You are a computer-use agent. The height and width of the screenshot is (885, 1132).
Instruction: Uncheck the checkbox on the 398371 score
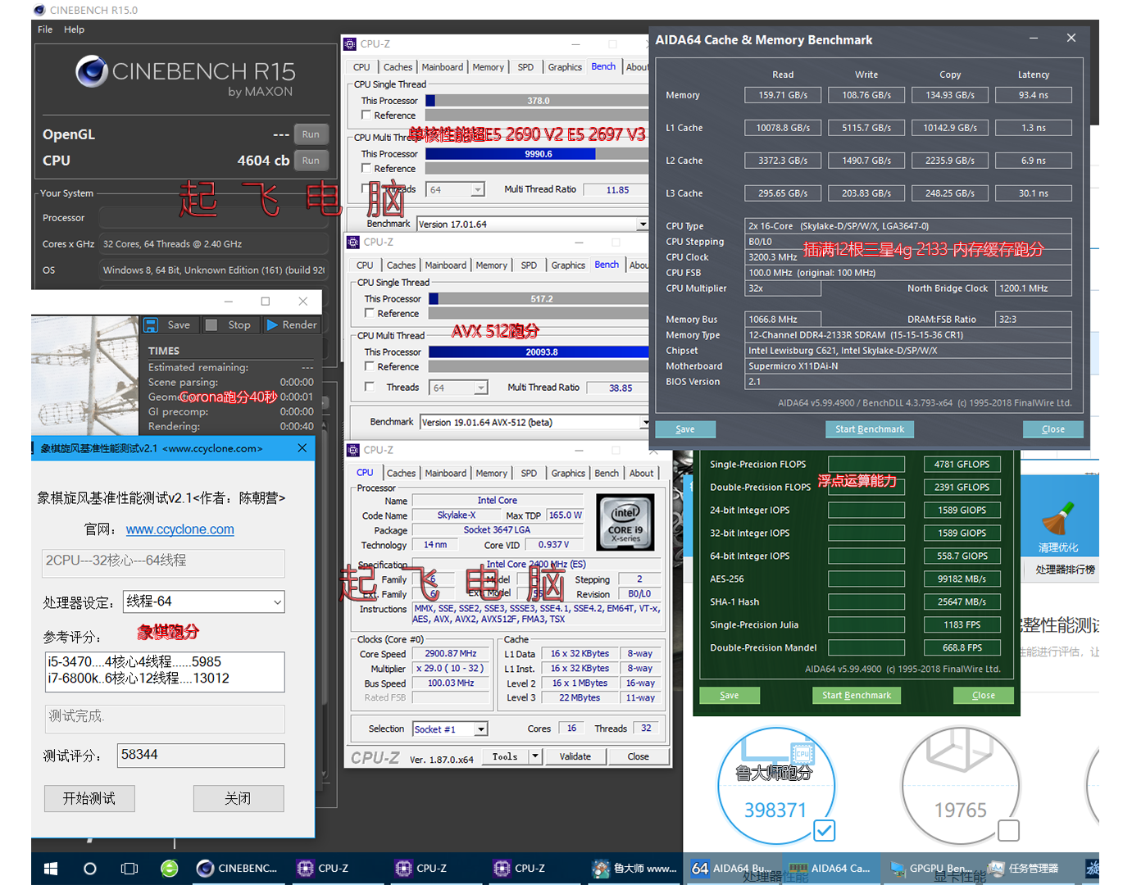tap(825, 831)
